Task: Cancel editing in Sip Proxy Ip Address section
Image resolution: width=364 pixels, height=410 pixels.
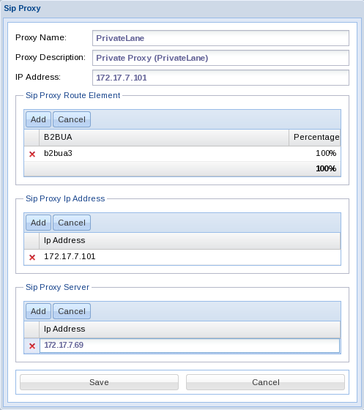Action: coord(72,223)
